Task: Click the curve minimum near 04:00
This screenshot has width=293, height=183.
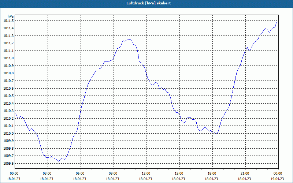Action: 59,161
